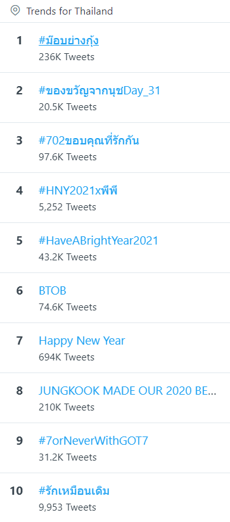Open the #รักเหมือนเดิม trending hashtag
The image size is (230, 522).
tap(74, 491)
